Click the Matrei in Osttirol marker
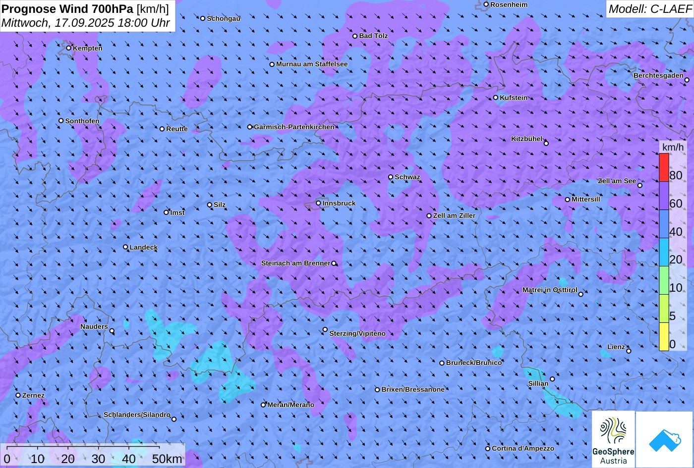The image size is (694, 468). tap(581, 294)
